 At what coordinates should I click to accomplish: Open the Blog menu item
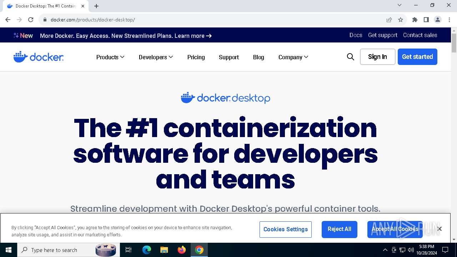click(258, 57)
